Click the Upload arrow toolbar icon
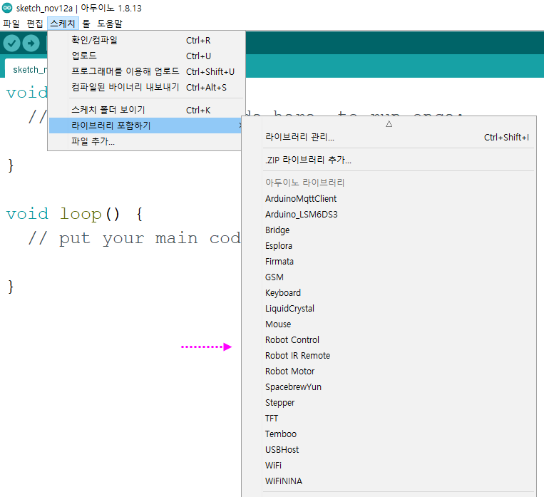Viewport: 544px width, 497px height. [x=31, y=43]
